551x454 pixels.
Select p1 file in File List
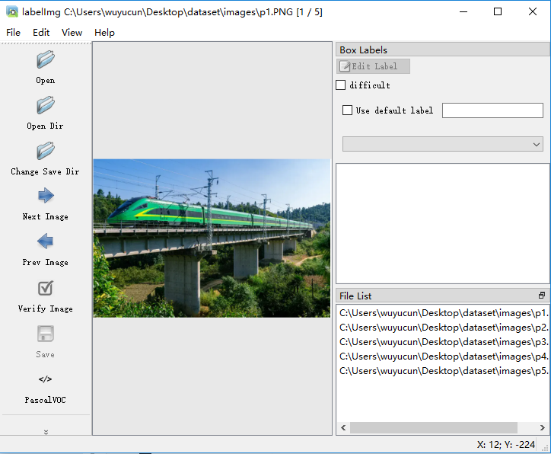click(443, 313)
